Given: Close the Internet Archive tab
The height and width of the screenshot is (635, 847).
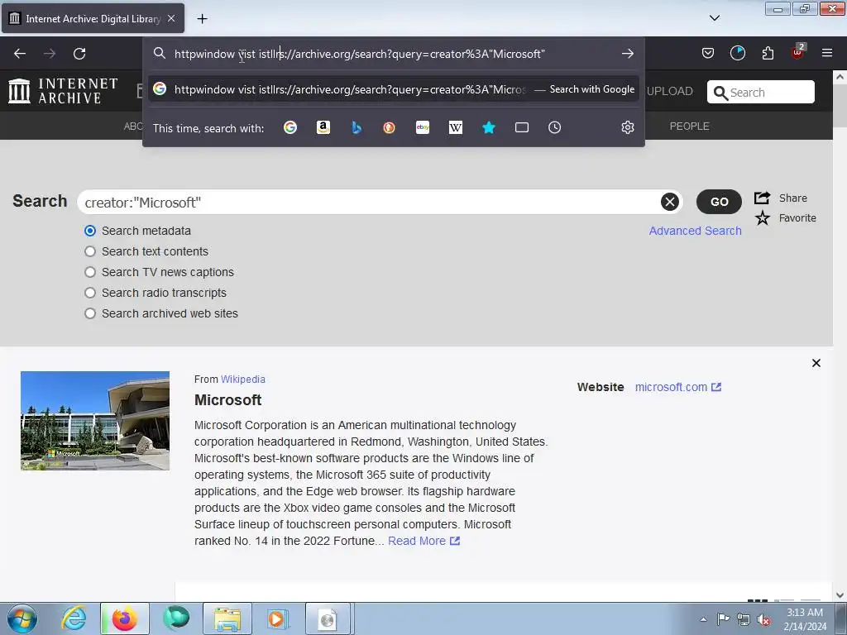Looking at the screenshot, I should coord(171,18).
